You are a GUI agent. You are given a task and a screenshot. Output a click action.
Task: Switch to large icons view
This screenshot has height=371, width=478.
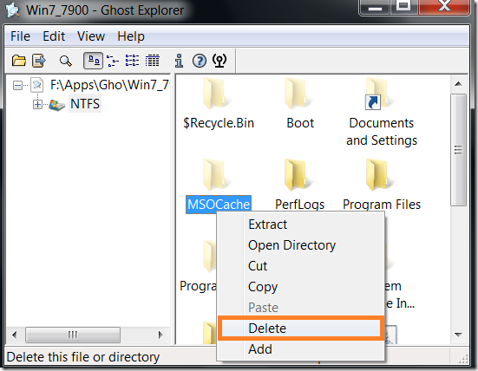94,61
